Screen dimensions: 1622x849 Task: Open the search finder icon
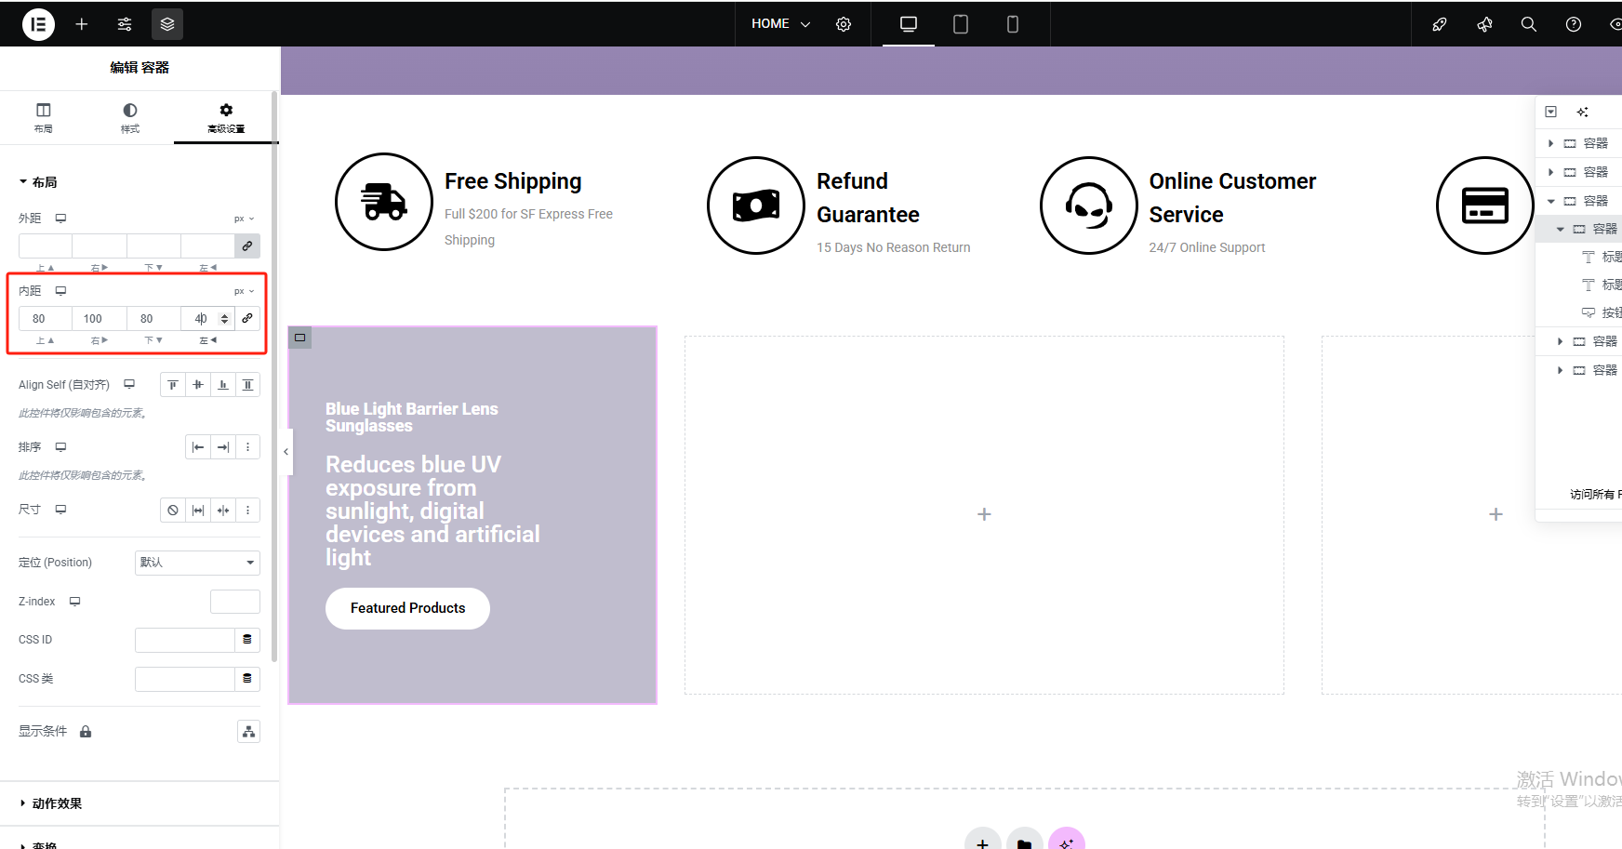[1529, 24]
